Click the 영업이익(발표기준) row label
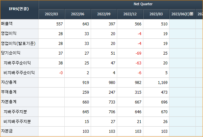The width and height of the screenshot is (203, 137). [18, 43]
